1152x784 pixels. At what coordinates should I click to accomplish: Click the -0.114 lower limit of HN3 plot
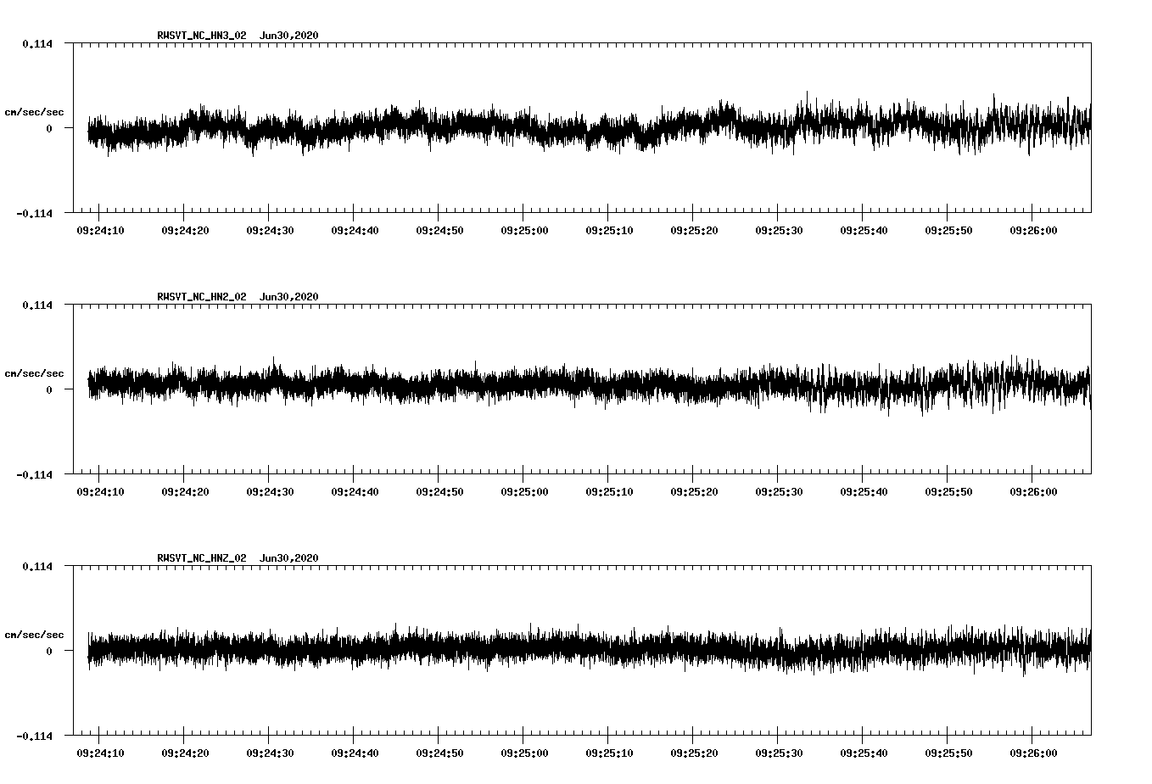34,213
